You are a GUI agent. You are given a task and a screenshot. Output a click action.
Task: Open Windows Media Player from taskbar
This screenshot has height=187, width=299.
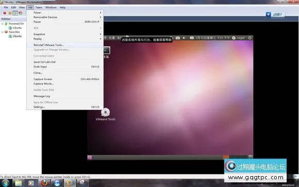[31, 183]
